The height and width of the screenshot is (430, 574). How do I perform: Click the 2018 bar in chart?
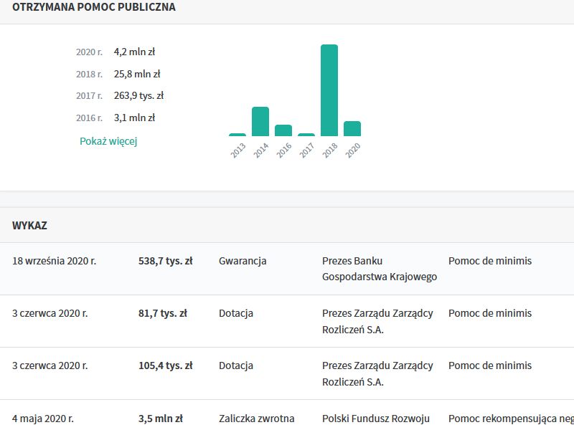[329, 90]
